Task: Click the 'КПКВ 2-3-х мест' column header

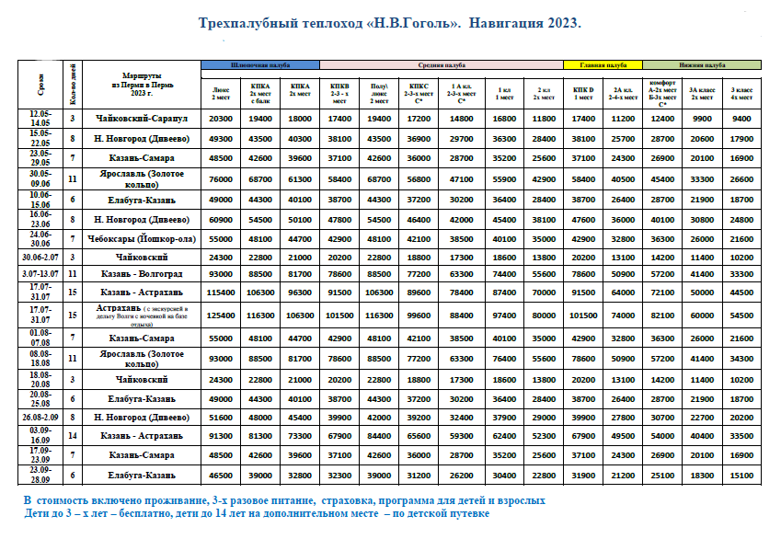Action: pyautogui.click(x=339, y=94)
